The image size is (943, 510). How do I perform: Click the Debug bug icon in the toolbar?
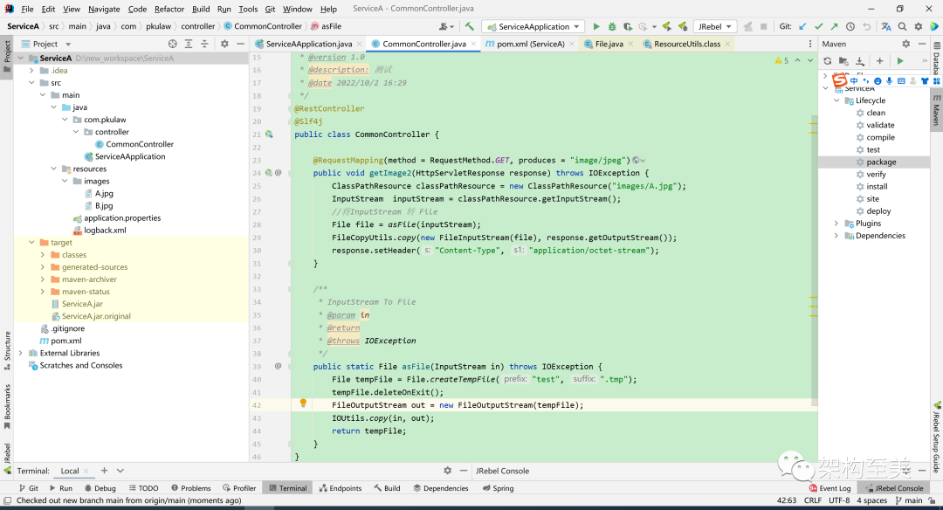(x=611, y=27)
